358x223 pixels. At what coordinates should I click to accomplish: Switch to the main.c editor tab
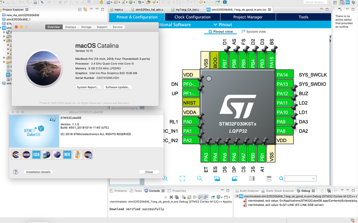tap(117, 10)
